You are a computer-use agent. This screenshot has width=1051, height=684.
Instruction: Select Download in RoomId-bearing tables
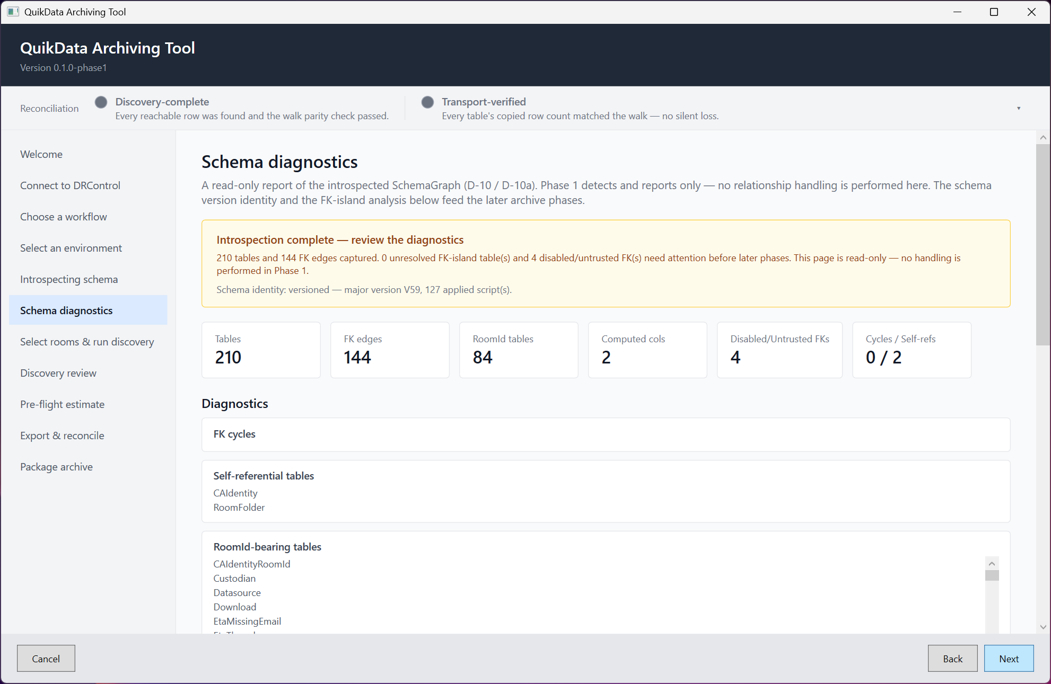(x=235, y=607)
